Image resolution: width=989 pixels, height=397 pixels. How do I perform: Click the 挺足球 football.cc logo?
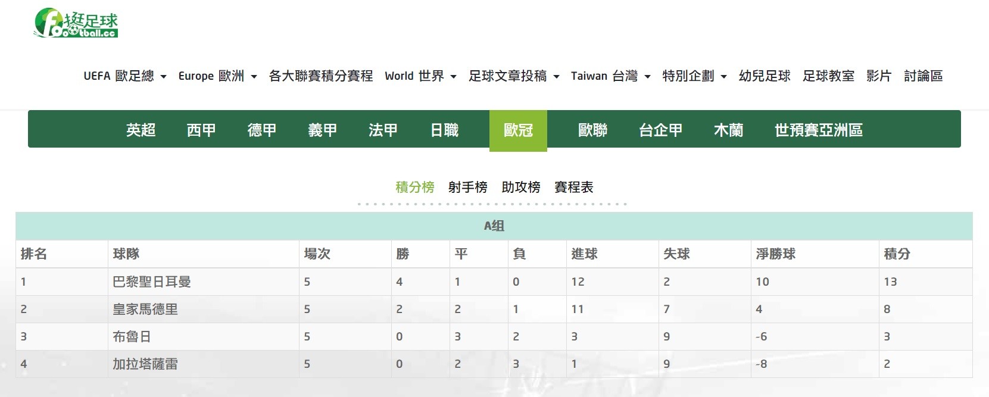click(x=76, y=23)
